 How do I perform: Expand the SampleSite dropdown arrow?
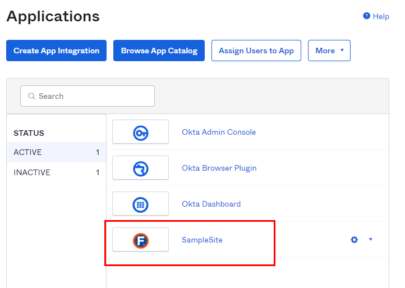point(371,239)
